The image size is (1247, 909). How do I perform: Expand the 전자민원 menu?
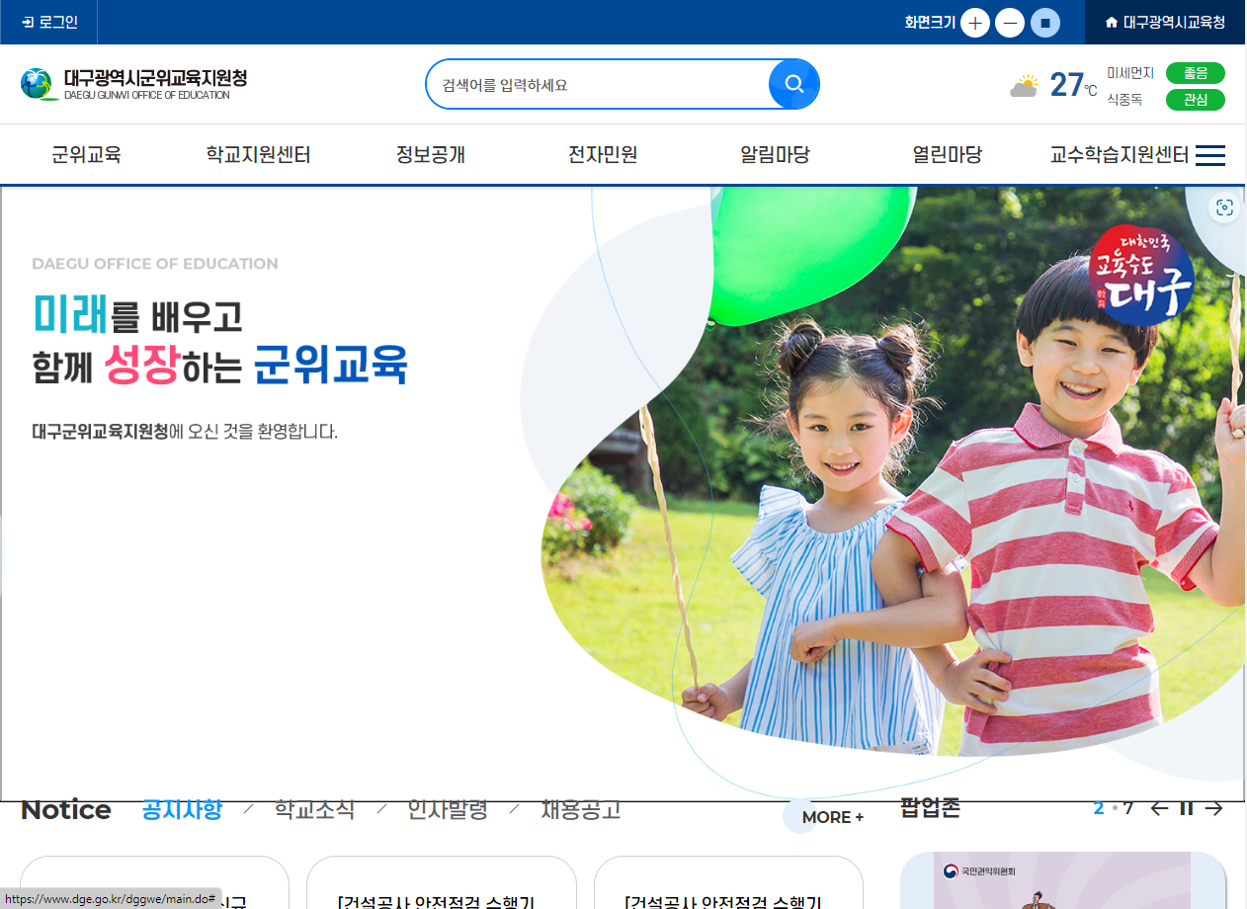603,154
